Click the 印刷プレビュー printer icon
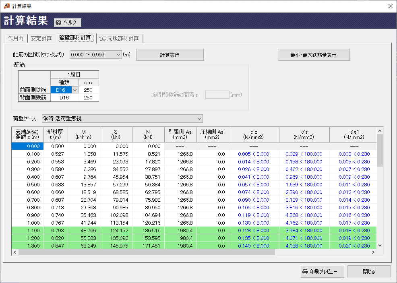The height and width of the screenshot is (283, 397). (x=305, y=272)
